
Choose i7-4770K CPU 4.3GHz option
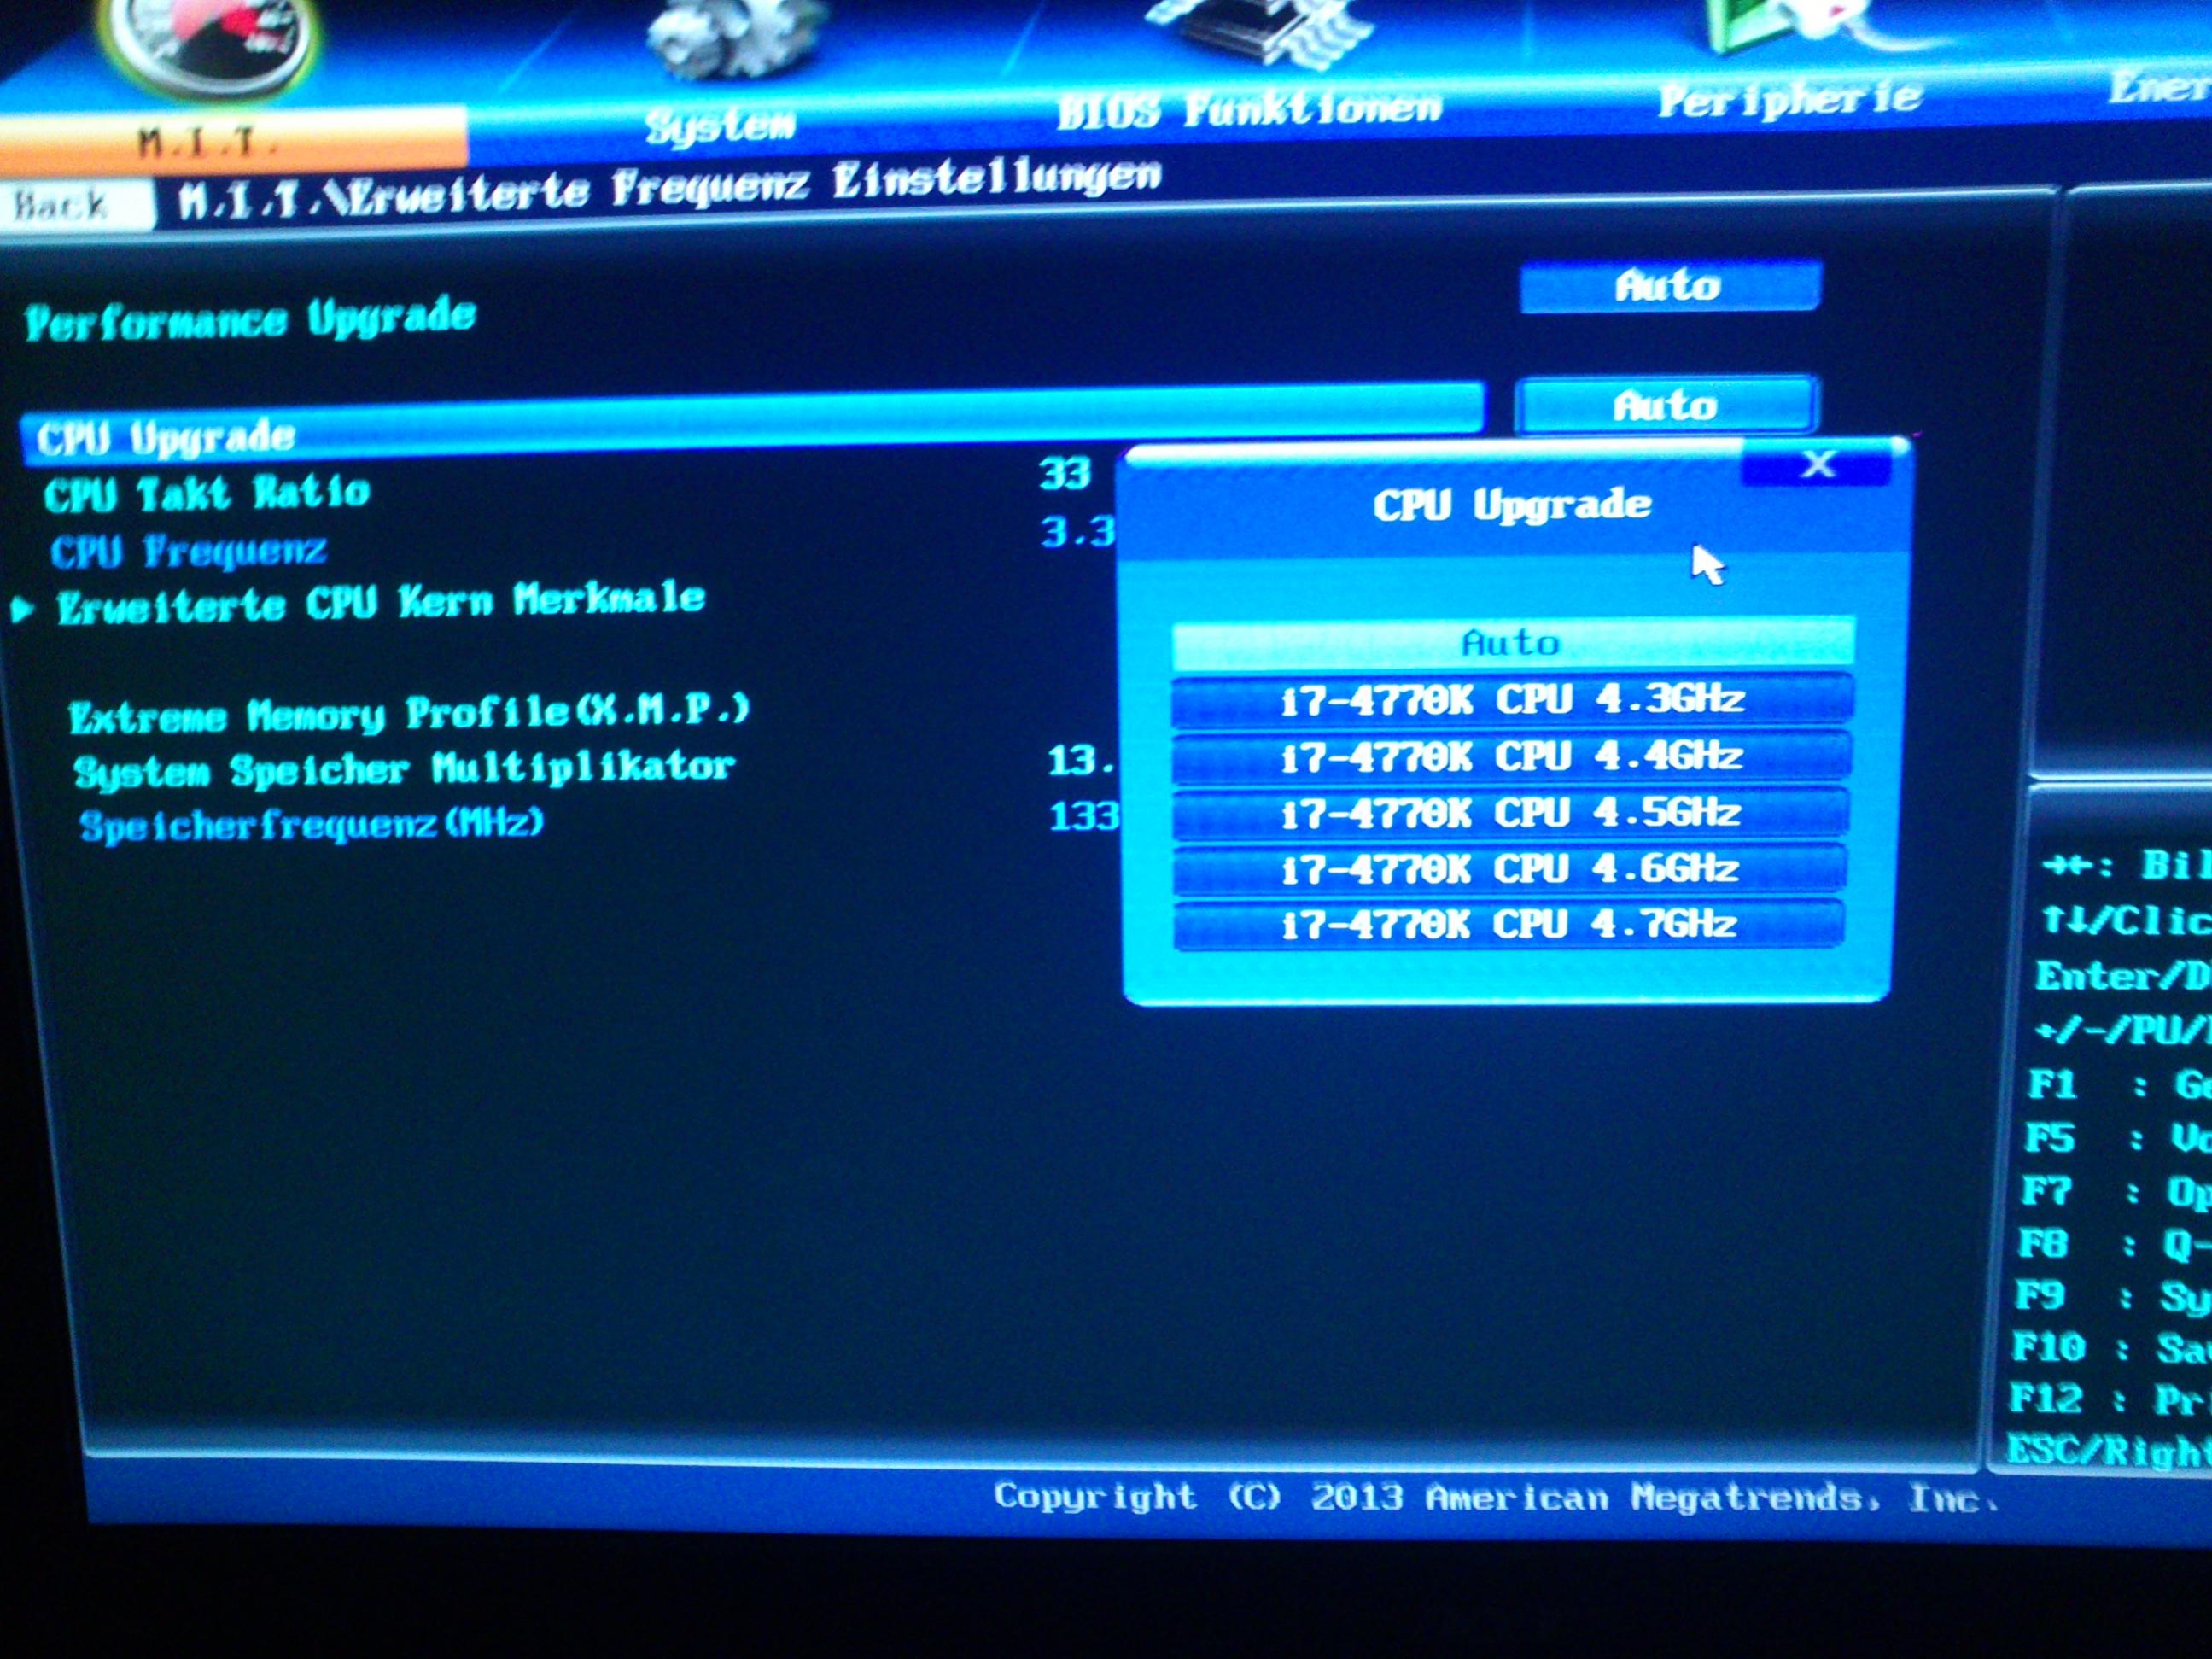(1511, 700)
